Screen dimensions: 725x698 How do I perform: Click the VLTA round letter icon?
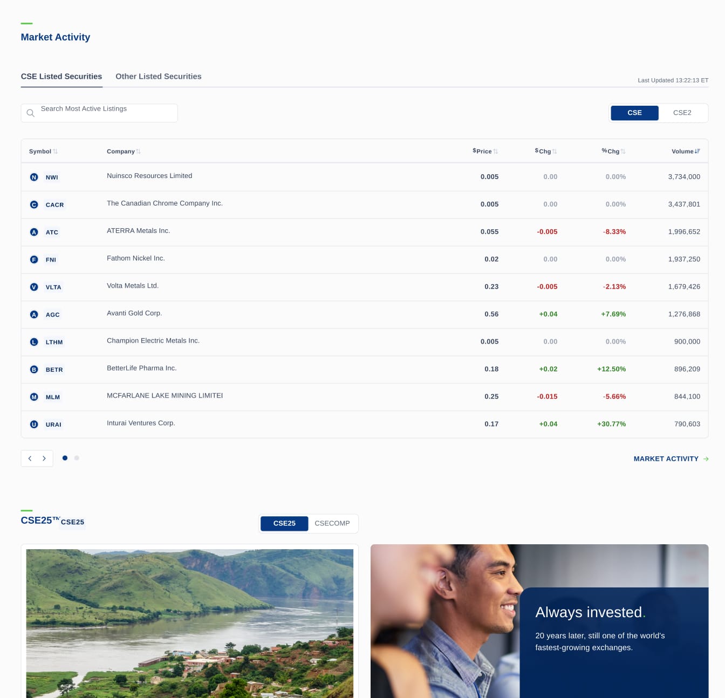point(34,287)
